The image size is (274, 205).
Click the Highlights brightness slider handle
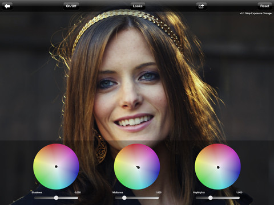(x=211, y=198)
